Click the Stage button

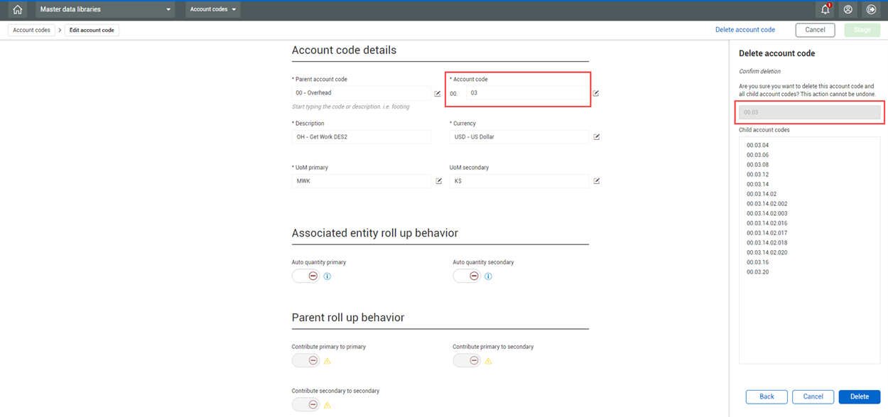[x=862, y=30]
